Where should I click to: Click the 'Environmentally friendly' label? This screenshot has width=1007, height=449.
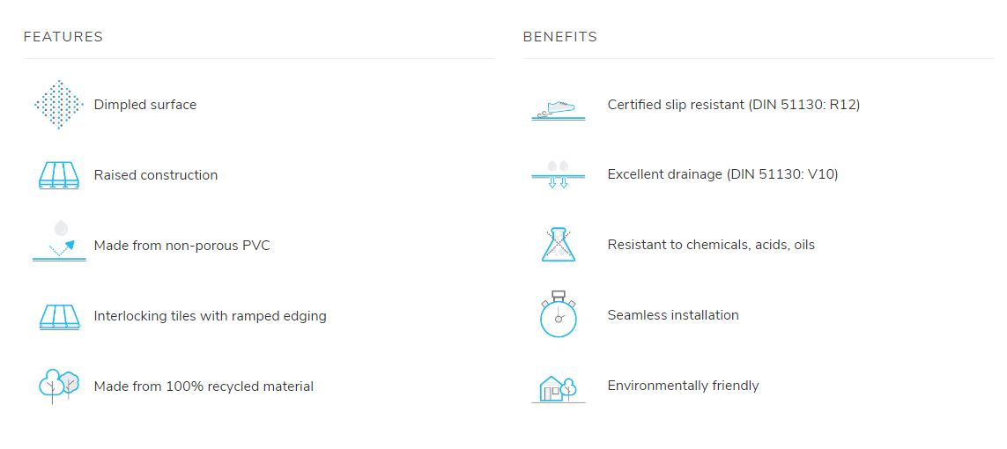(684, 386)
